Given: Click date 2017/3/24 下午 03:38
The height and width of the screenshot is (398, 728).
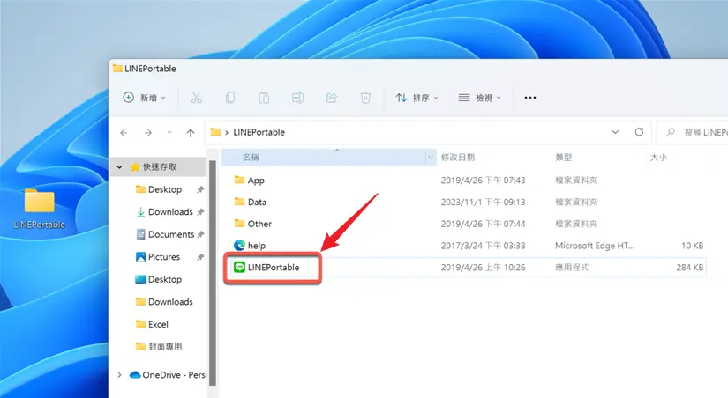Looking at the screenshot, I should pos(483,246).
